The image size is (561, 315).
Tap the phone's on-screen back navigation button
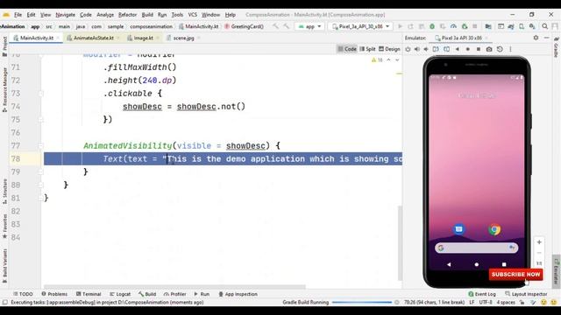449,264
